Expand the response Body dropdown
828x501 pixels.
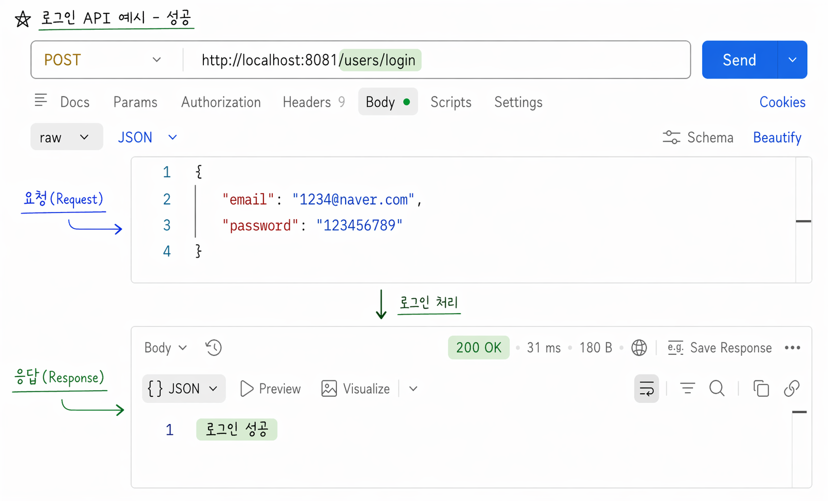[x=165, y=348]
